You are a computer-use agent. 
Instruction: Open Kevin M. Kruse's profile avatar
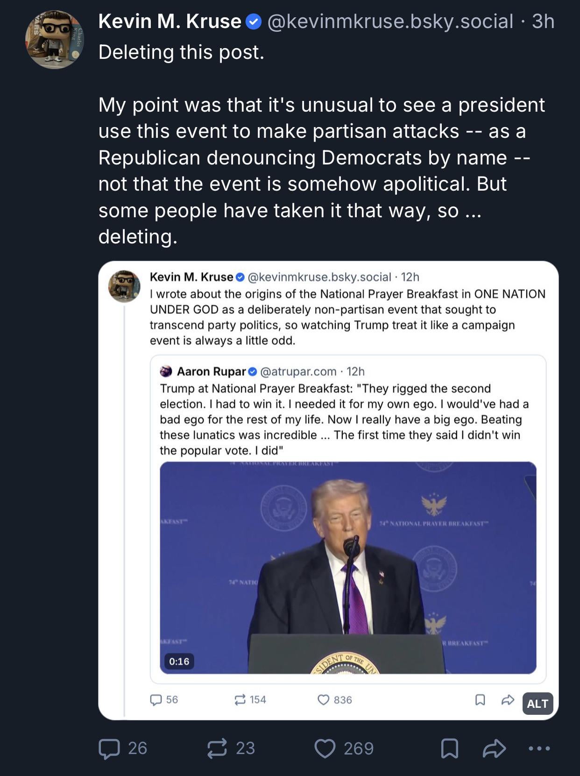(x=55, y=40)
